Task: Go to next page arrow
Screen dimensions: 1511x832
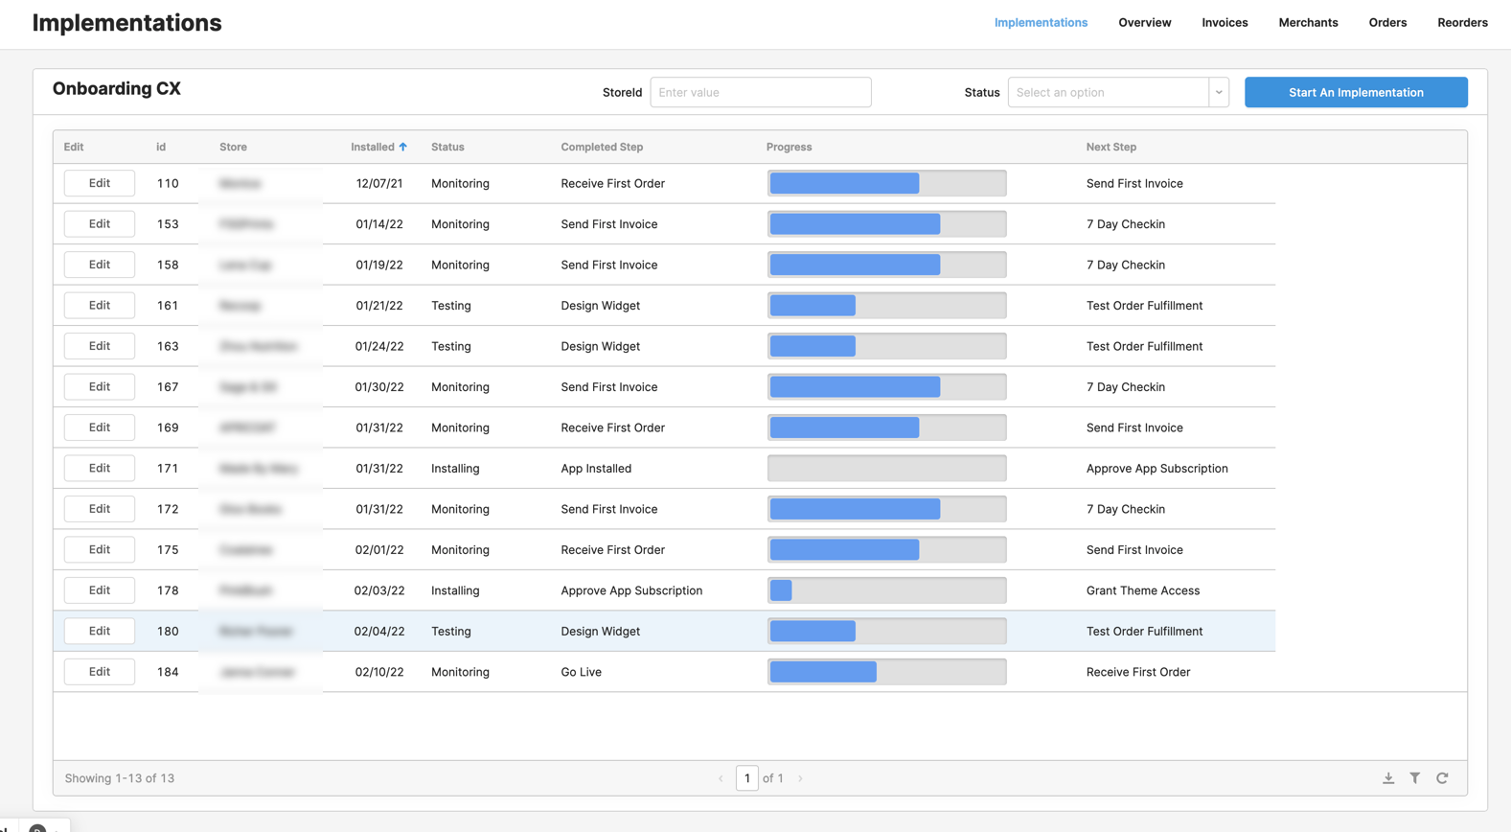Action: pos(800,778)
